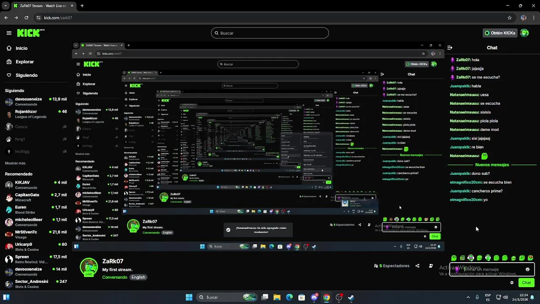The width and height of the screenshot is (540, 304).
Task: Open Steam from the taskbar
Action: pyautogui.click(x=351, y=297)
